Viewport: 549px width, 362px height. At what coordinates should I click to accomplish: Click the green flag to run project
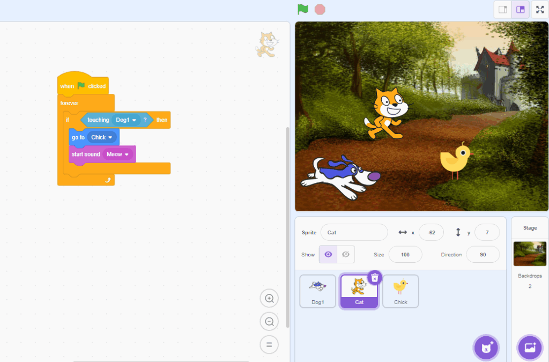point(303,10)
